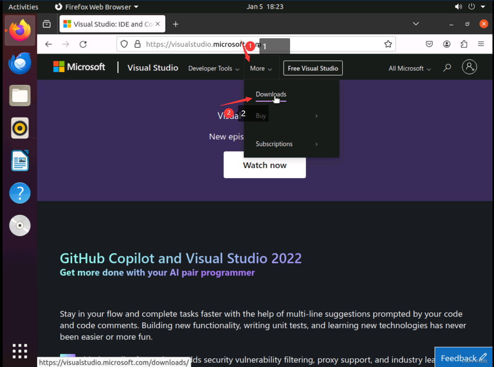
Task: Click the extensions puzzle-piece icon
Action: click(464, 44)
